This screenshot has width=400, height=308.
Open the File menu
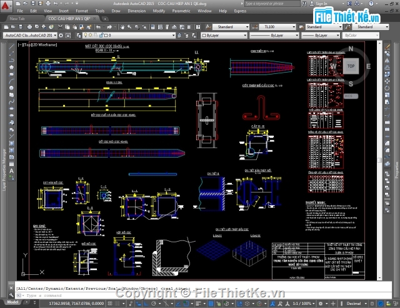coord(20,11)
